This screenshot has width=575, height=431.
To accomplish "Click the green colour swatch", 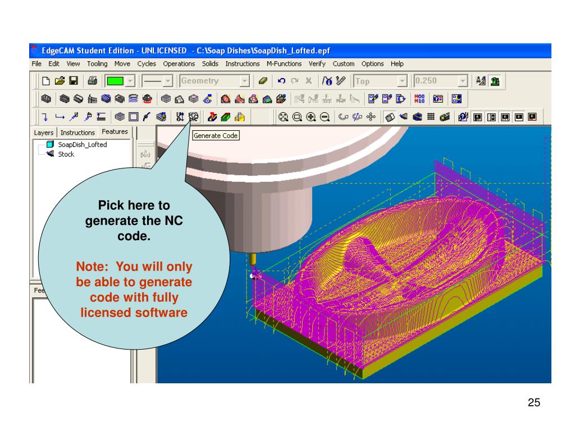I will point(115,81).
